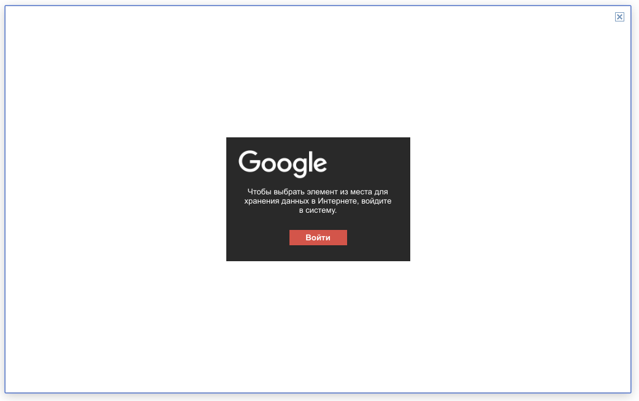Select the text line starting with Чтобы выбрать
Image resolution: width=639 pixels, height=401 pixels.
[318, 191]
